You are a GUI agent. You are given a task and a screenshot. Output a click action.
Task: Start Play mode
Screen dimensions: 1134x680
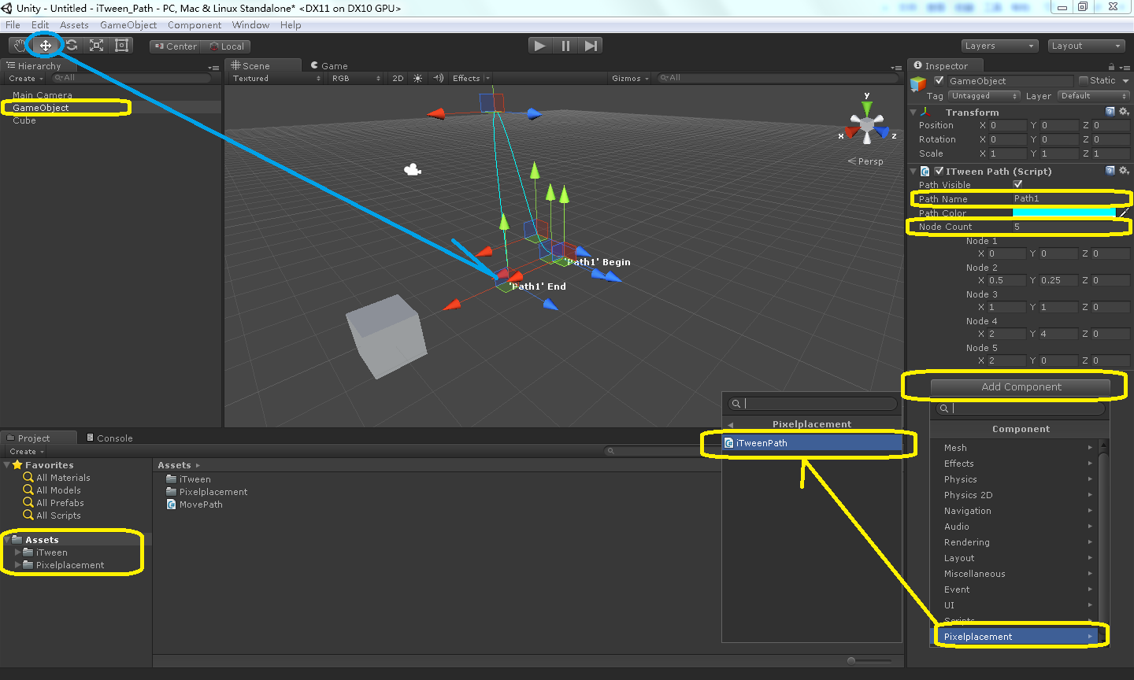coord(539,46)
